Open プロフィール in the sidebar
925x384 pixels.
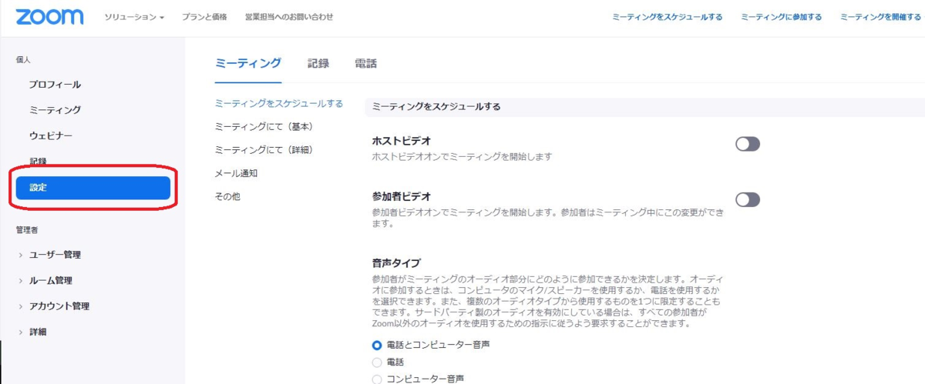pyautogui.click(x=55, y=85)
